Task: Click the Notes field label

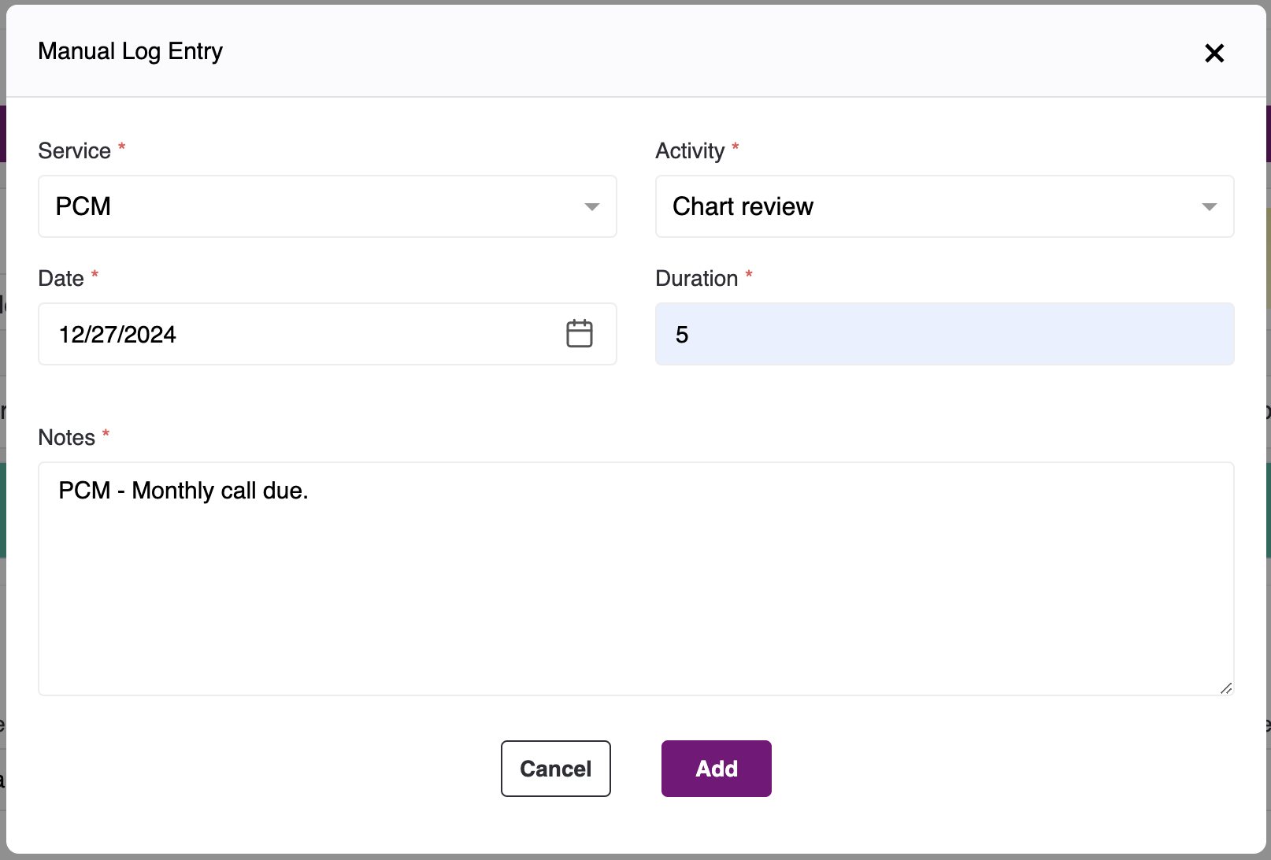Action: click(x=67, y=438)
